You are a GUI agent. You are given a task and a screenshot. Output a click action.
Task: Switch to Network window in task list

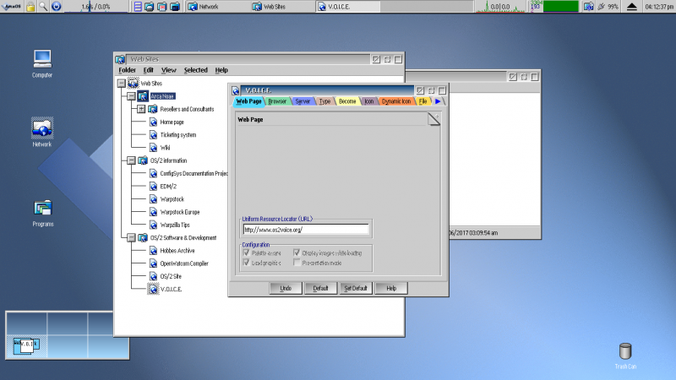pos(218,7)
